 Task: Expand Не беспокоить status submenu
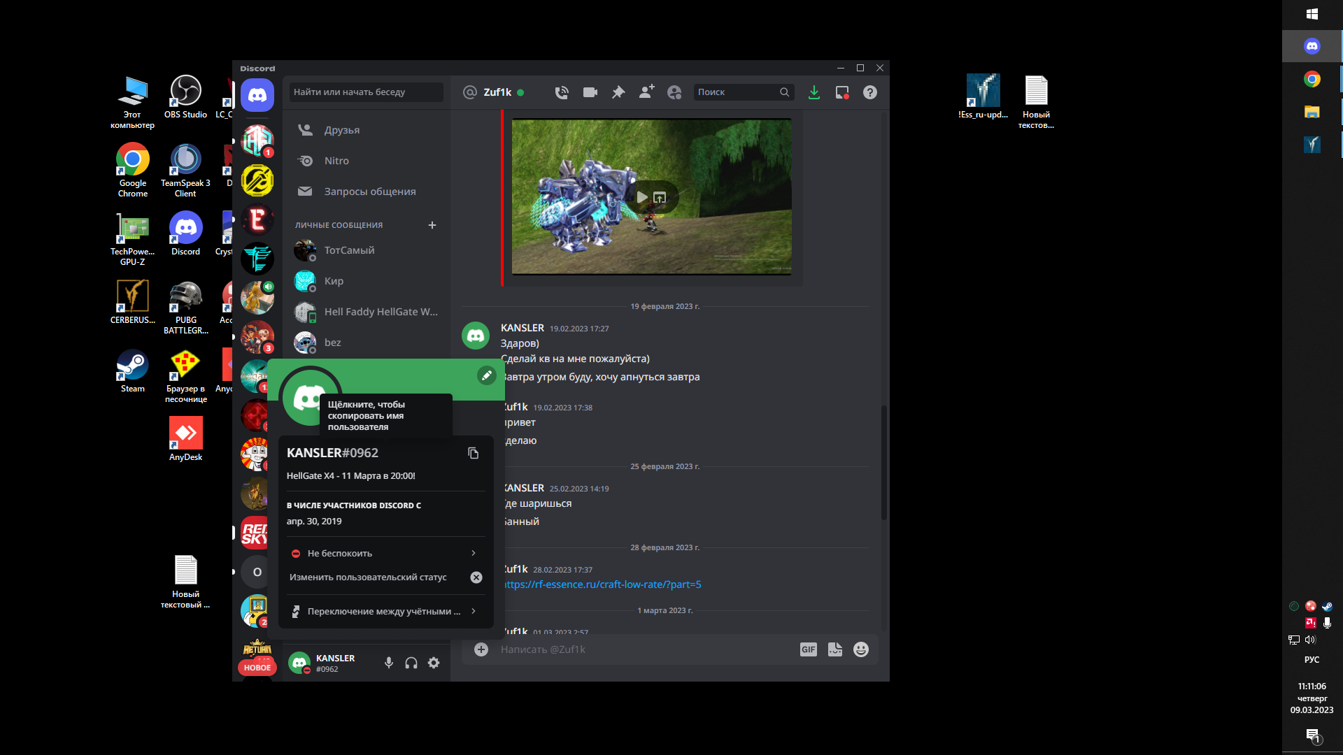385,553
